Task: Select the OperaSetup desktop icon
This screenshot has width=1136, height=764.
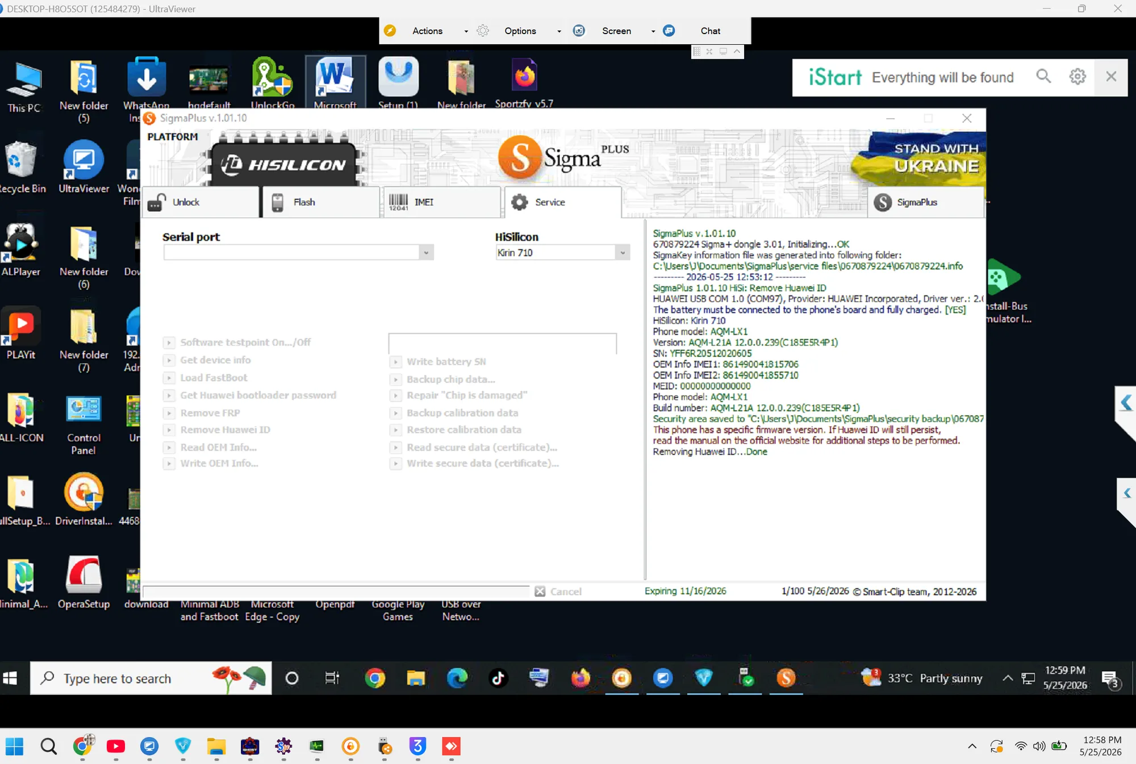Action: (83, 583)
